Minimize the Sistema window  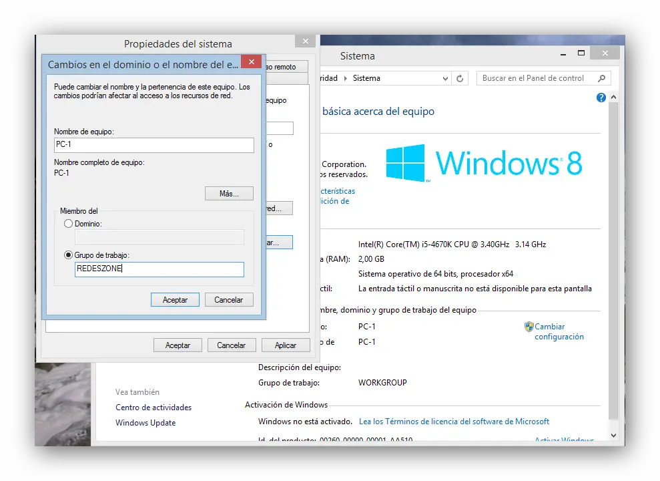[x=563, y=54]
